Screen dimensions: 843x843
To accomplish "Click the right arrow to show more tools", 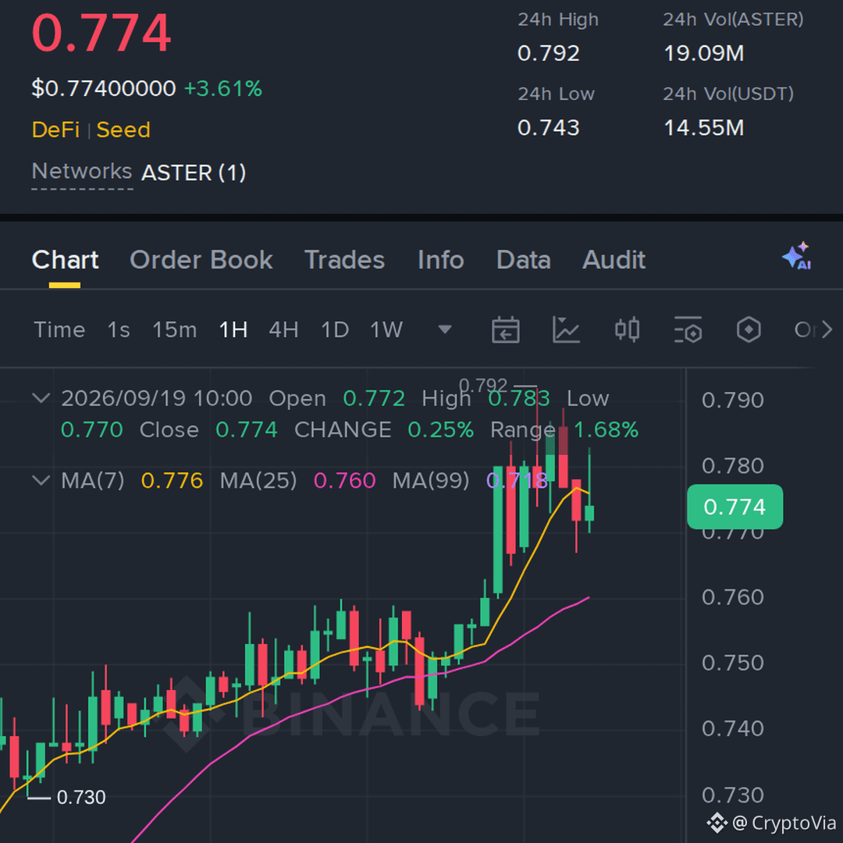I will 827,329.
